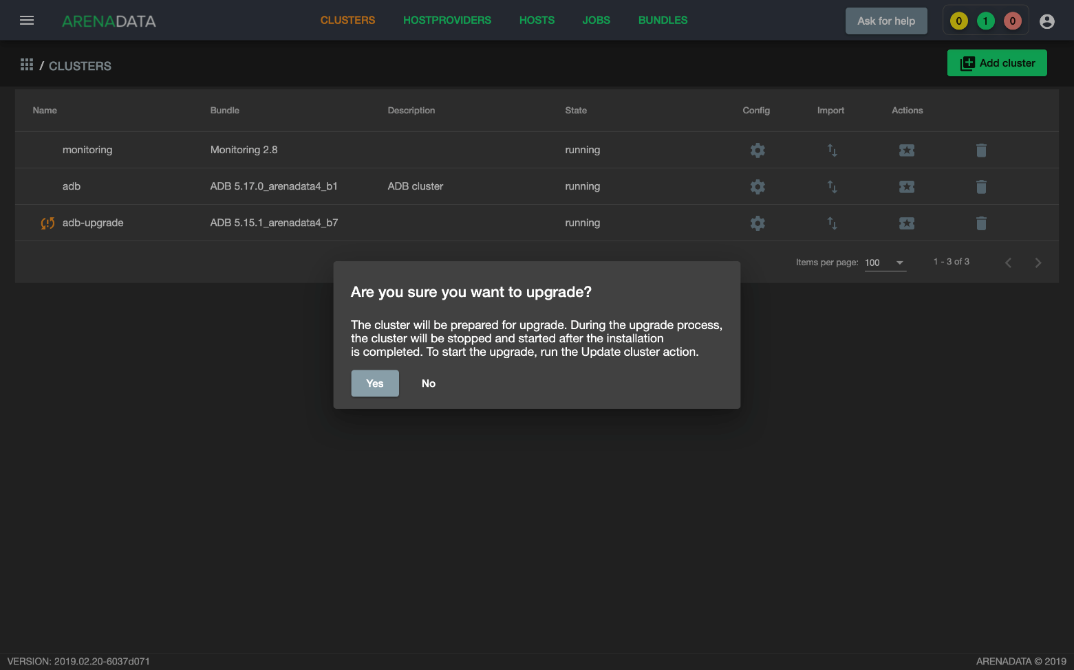The height and width of the screenshot is (670, 1074).
Task: Open the BUNDLES tab
Action: click(x=663, y=21)
